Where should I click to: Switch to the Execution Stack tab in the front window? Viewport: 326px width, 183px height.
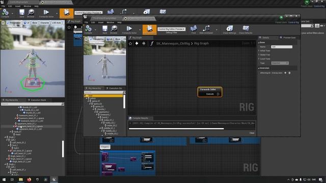point(114,88)
